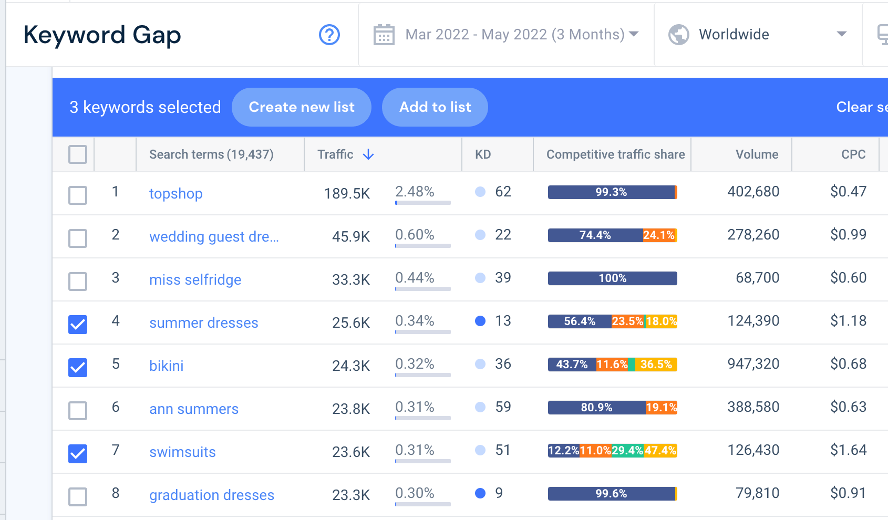Image resolution: width=888 pixels, height=520 pixels.
Task: Open the miss selfridge keyword link
Action: 195,280
